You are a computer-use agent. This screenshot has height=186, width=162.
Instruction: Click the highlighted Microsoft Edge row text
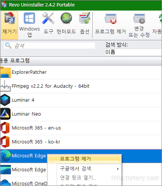(x=29, y=156)
